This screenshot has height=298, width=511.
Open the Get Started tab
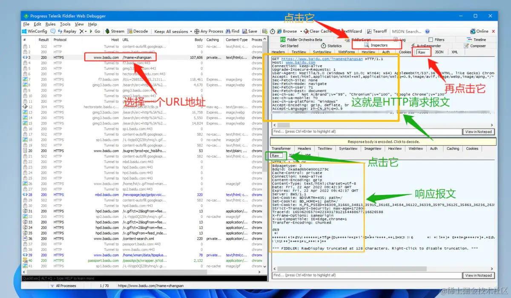pyautogui.click(x=289, y=46)
